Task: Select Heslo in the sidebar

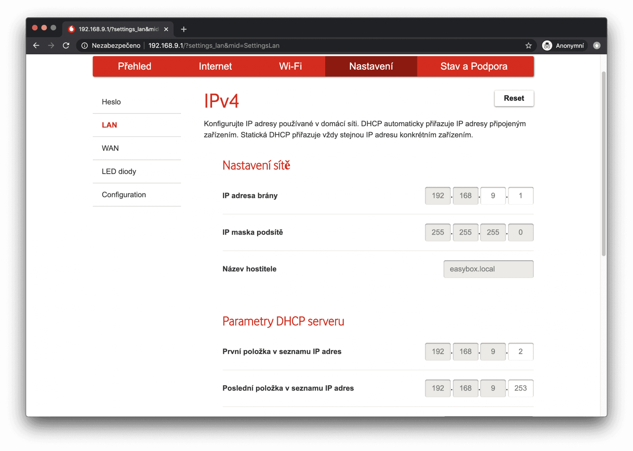Action: [111, 102]
